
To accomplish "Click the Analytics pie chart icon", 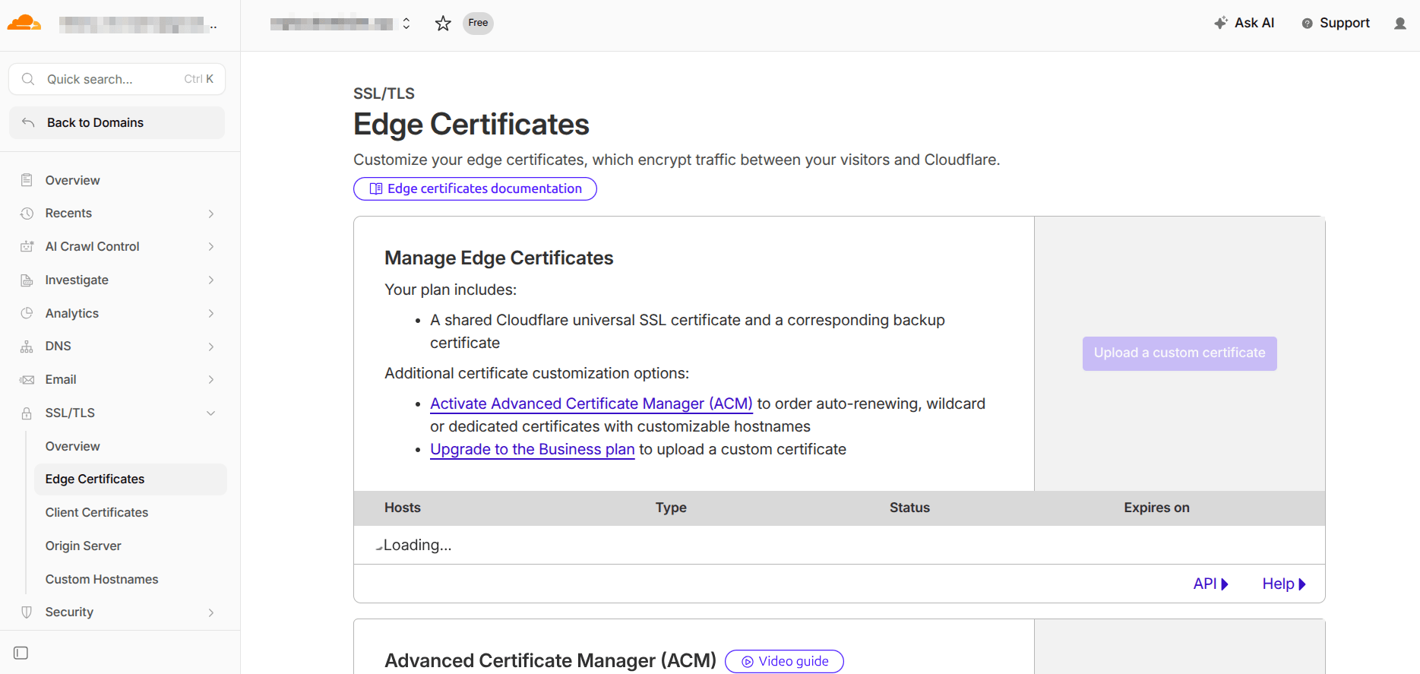I will (x=27, y=313).
